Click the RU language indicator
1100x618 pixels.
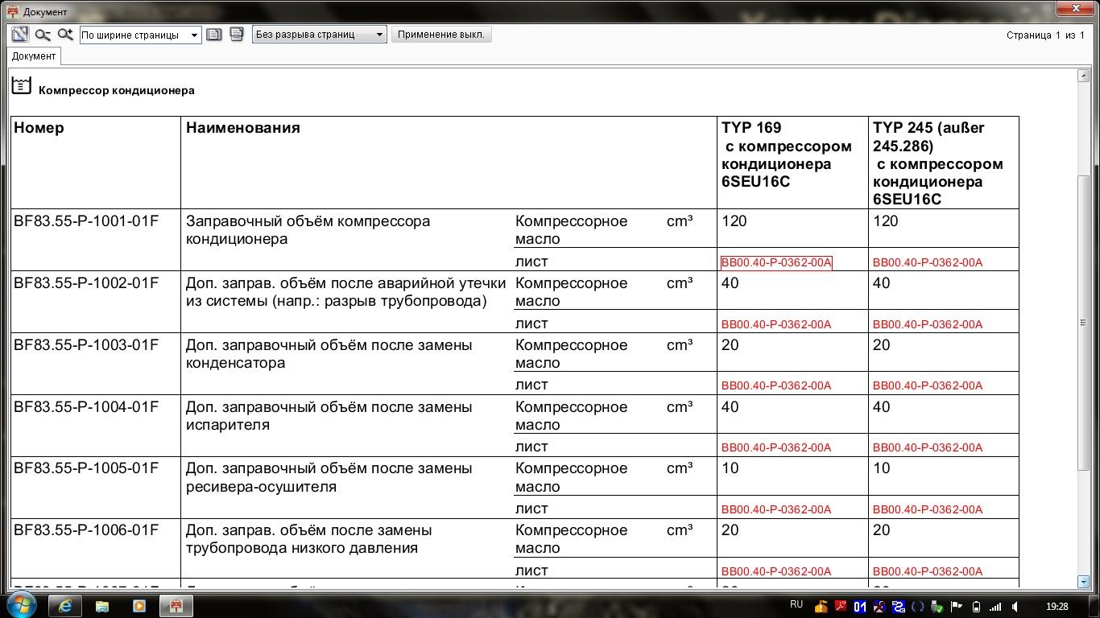pyautogui.click(x=796, y=605)
